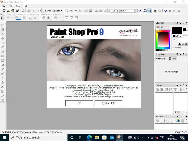Image resolution: width=188 pixels, height=141 pixels.
Task: Toggle foreground Transparent button in Materials
Action: [180, 36]
